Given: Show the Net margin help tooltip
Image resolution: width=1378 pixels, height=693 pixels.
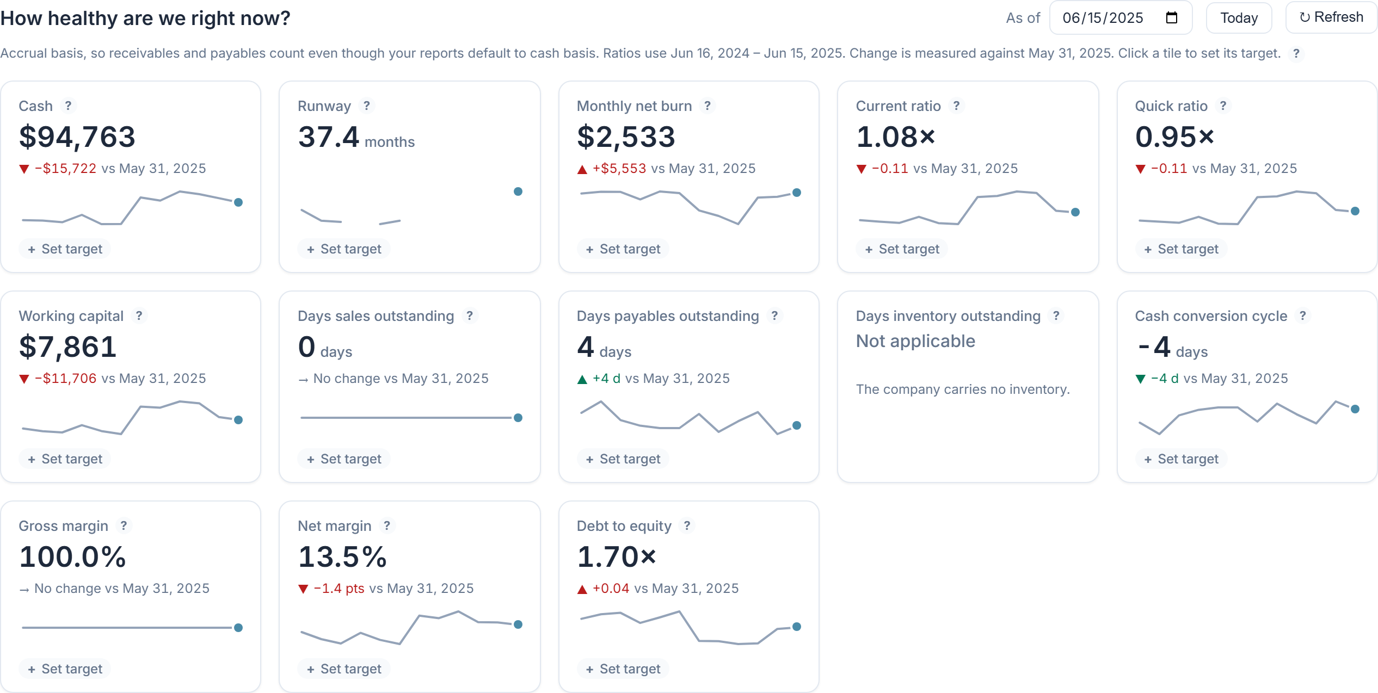Looking at the screenshot, I should (x=387, y=525).
